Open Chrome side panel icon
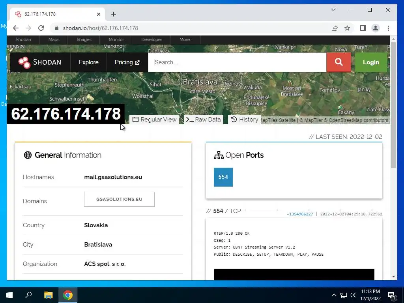 pyautogui.click(x=363, y=28)
